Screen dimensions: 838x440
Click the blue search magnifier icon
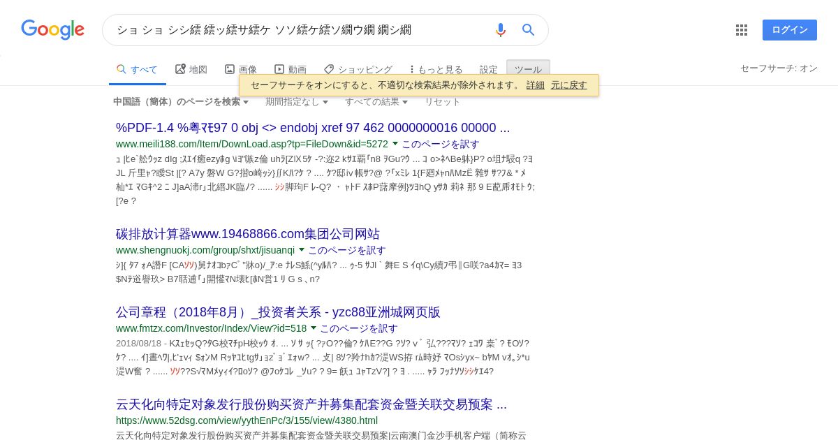point(529,30)
